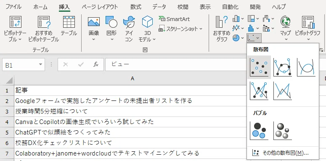
Task: Select scatter with straight lines only
Action: pyautogui.click(x=283, y=91)
